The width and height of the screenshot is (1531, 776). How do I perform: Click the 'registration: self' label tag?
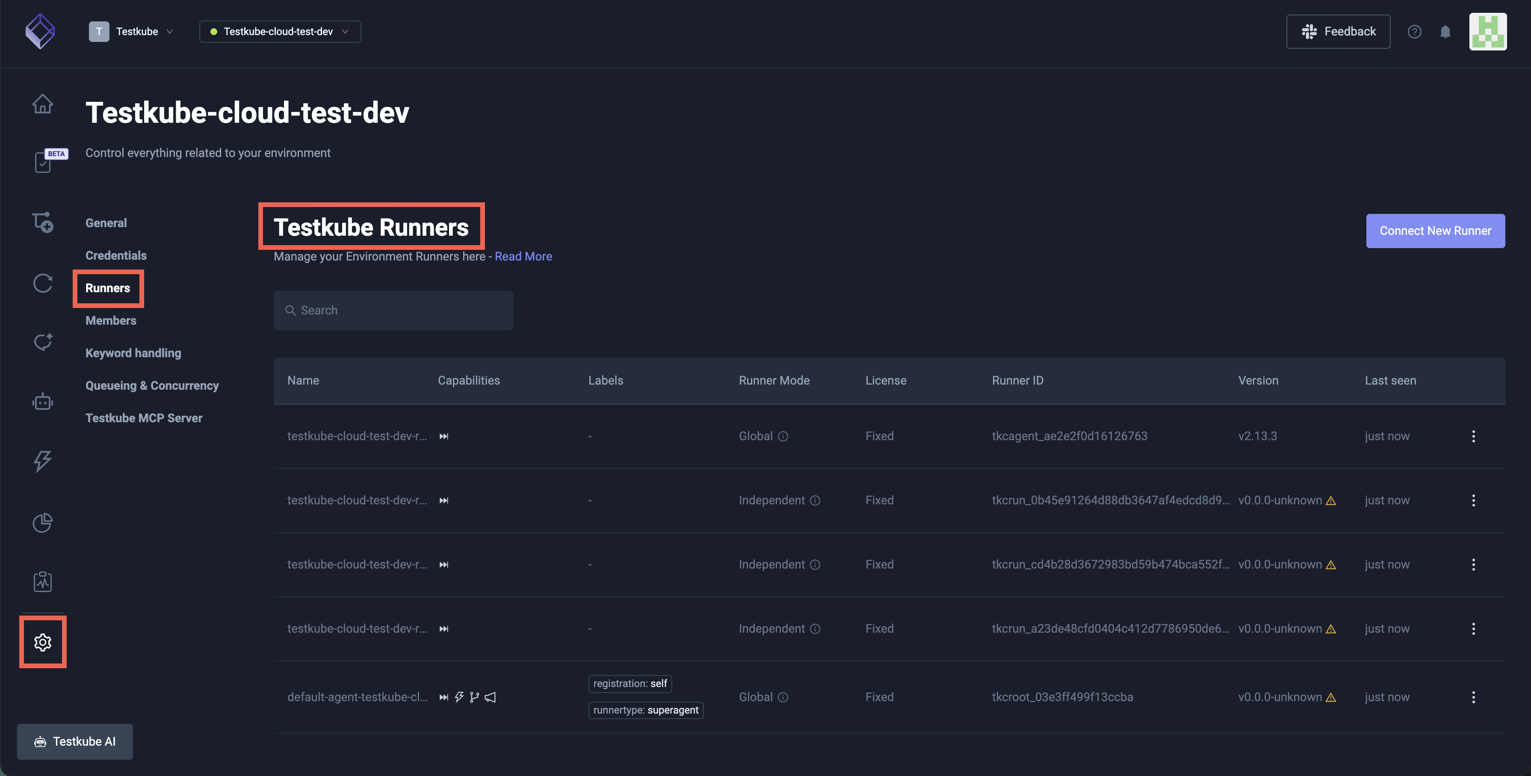pyautogui.click(x=630, y=684)
